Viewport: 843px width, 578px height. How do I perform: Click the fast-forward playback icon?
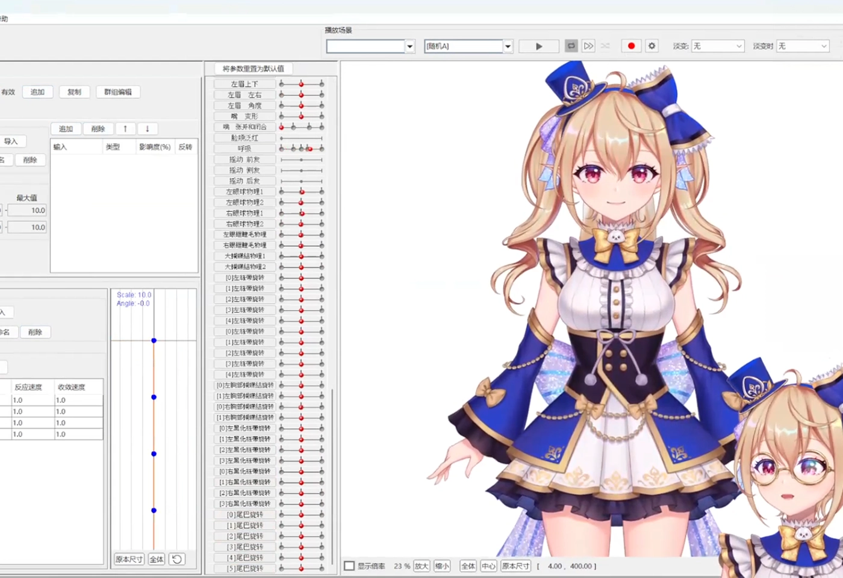[x=588, y=46]
